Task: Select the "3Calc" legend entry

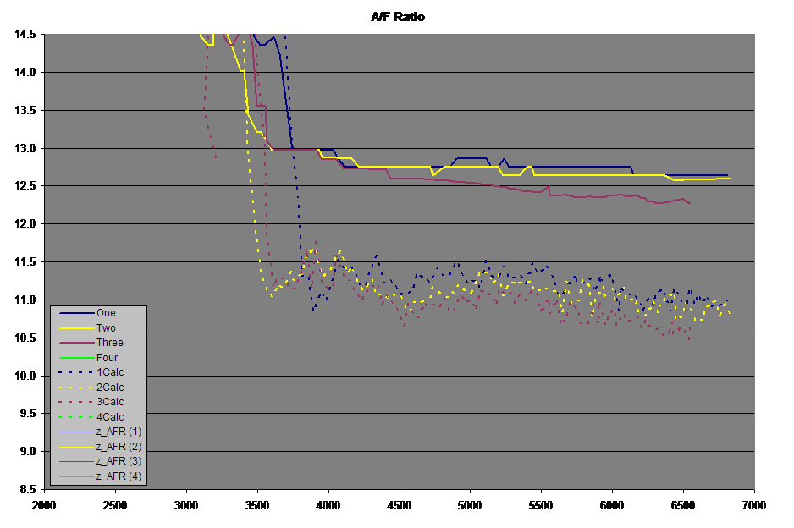Action: 109,402
